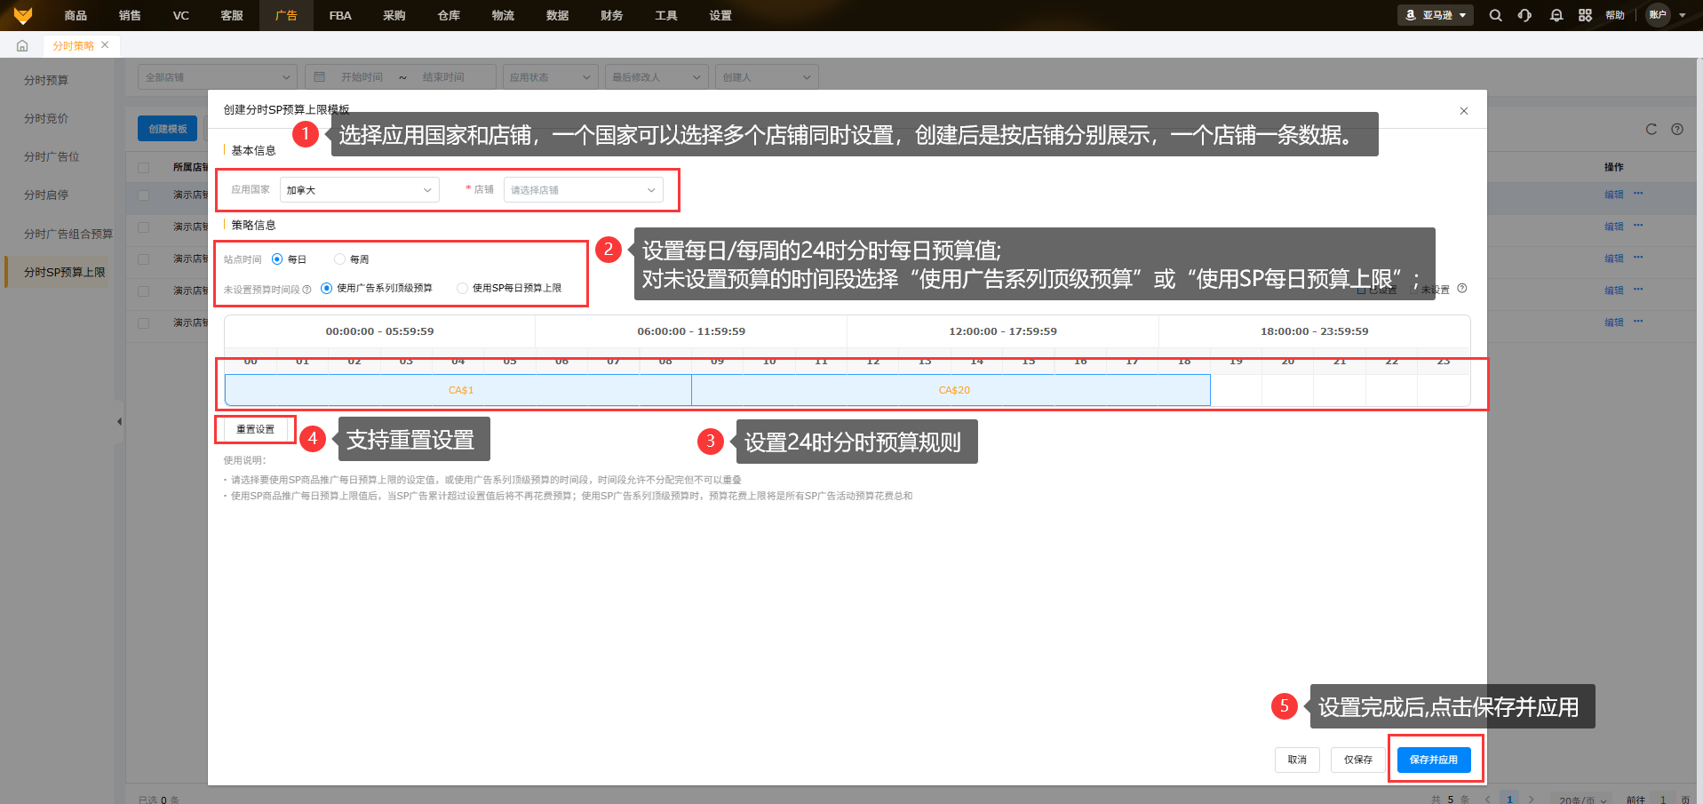This screenshot has height=804, width=1703.
Task: Open the notifications bell
Action: 1556,15
